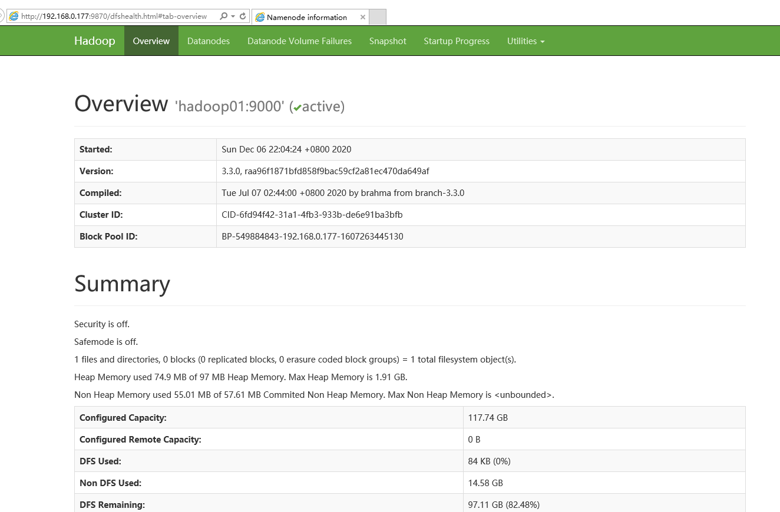
Task: Click the Compiled date value
Action: (343, 193)
